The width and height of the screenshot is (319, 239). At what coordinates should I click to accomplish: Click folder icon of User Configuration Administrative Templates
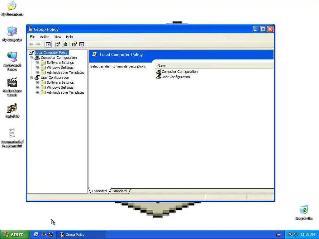click(43, 92)
